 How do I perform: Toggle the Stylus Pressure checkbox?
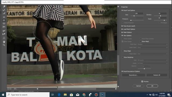(x=123, y=23)
